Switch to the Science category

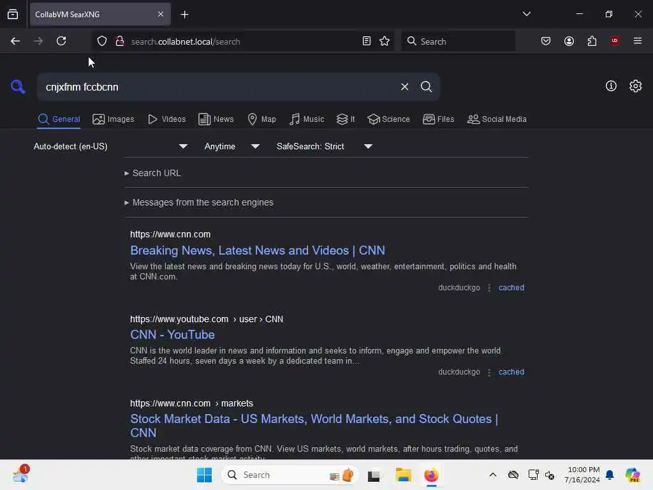(388, 119)
